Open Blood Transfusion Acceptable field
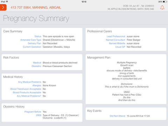This screenshot has width=168, height=126. click(26, 89)
